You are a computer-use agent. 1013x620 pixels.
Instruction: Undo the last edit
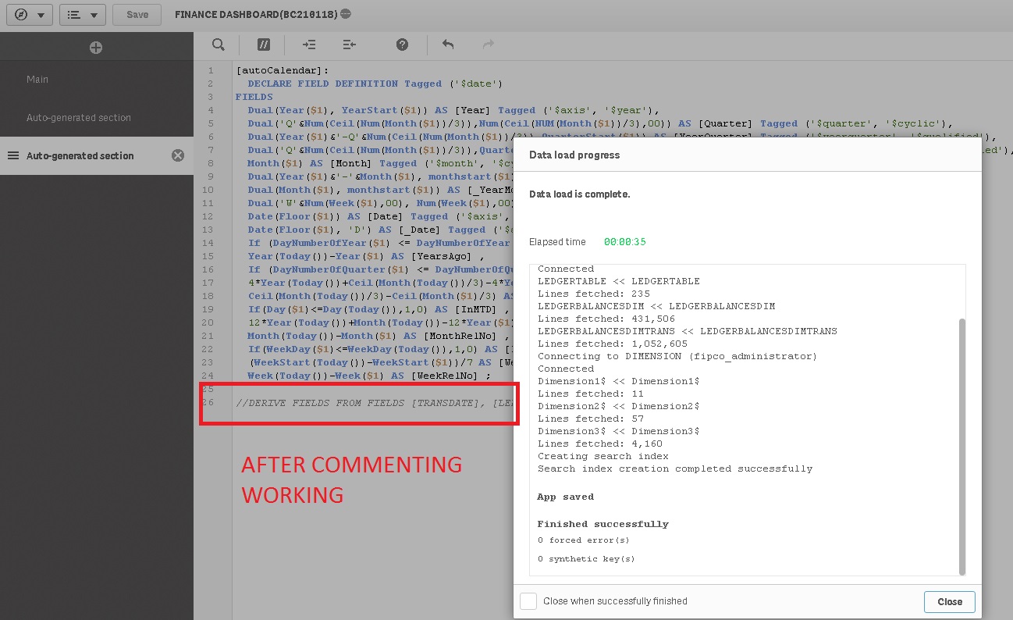click(x=448, y=45)
